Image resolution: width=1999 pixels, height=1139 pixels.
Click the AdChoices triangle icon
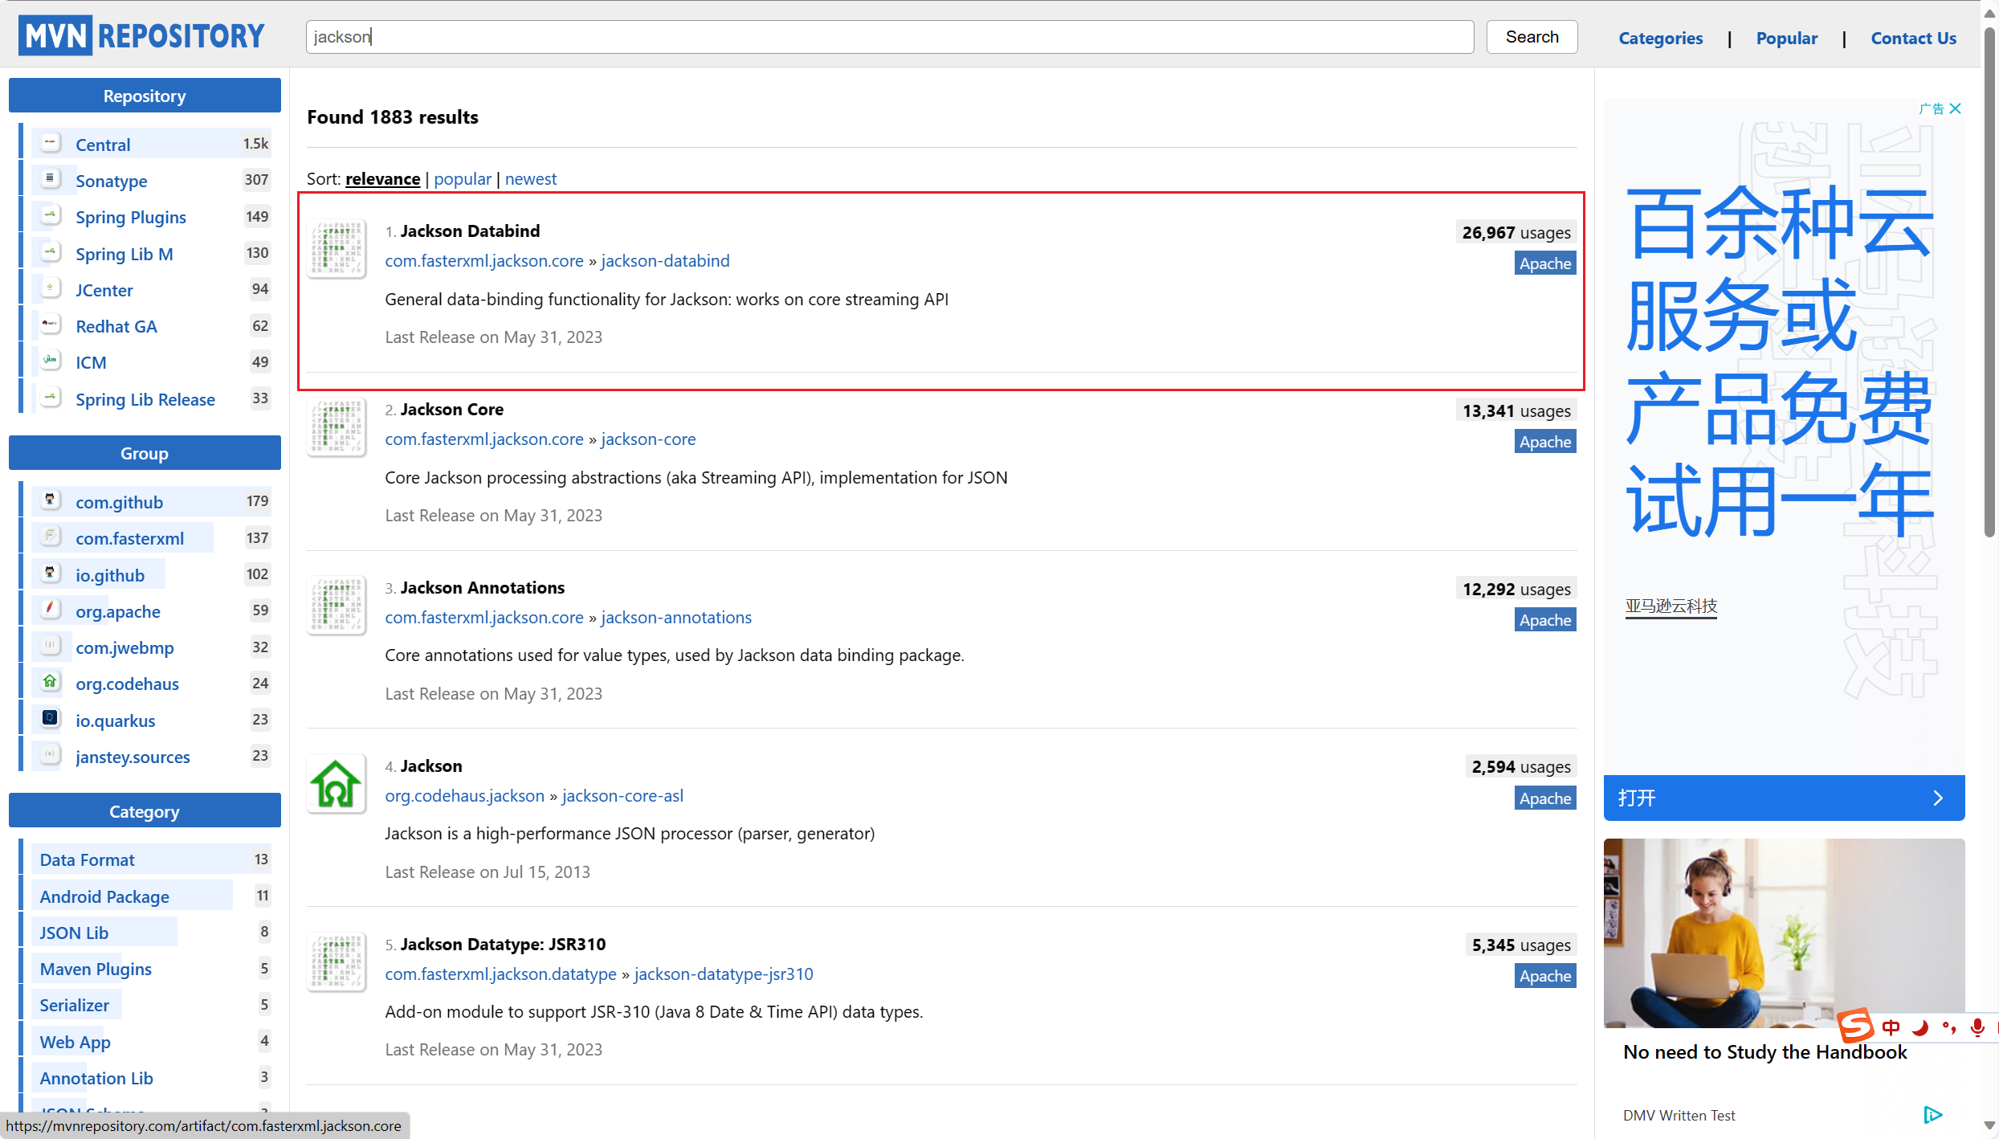[1932, 1114]
